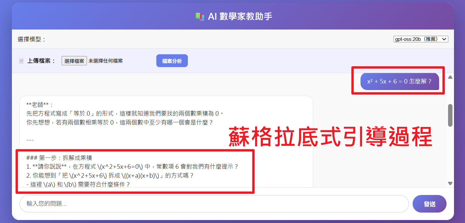Click the scrollbar thumb in chat area

tap(450, 115)
